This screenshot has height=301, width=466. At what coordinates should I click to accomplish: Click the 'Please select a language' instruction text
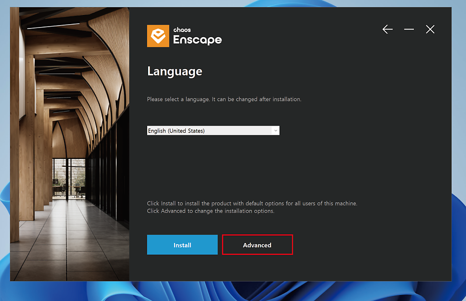tap(224, 99)
